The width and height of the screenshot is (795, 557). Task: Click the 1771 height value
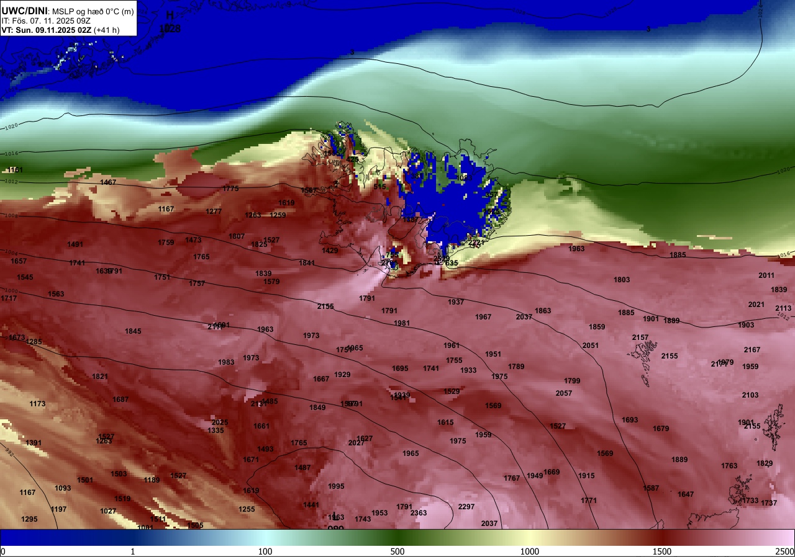(x=589, y=501)
